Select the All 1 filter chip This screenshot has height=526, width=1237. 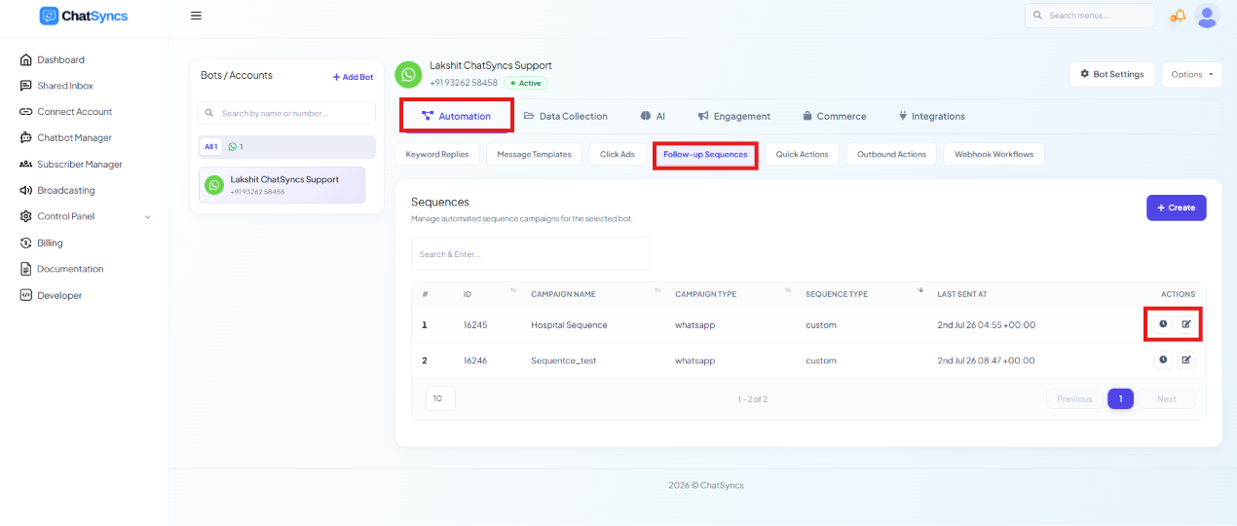[x=210, y=147]
